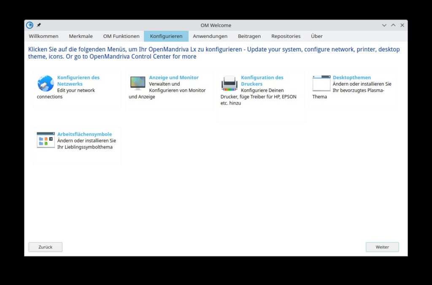
Task: Click the Desktopthemen window icon
Action: click(321, 83)
